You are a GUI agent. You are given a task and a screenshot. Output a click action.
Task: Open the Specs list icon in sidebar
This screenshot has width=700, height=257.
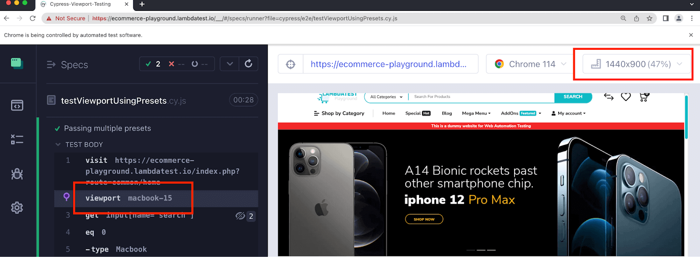[17, 105]
